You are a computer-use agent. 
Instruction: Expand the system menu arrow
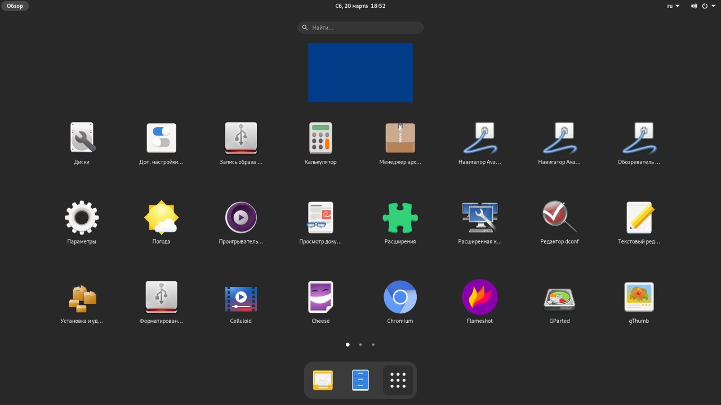pos(713,6)
